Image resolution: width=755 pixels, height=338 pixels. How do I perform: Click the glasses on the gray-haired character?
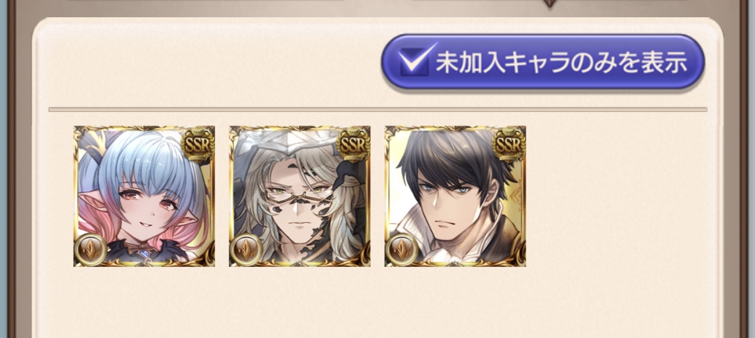coord(297,195)
